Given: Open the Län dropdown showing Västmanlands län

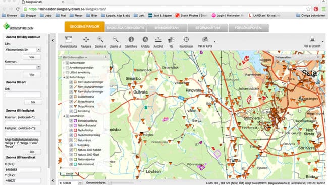Looking at the screenshot, I should [39, 50].
